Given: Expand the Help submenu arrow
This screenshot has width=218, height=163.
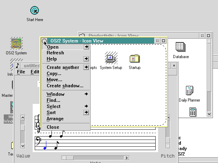Looking at the screenshot, I should (86, 59).
